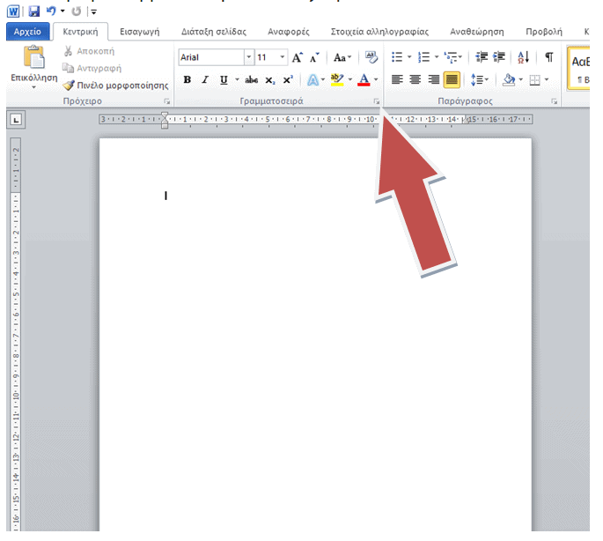
Task: Customize the Quick Access Toolbar dropdown
Action: [93, 12]
